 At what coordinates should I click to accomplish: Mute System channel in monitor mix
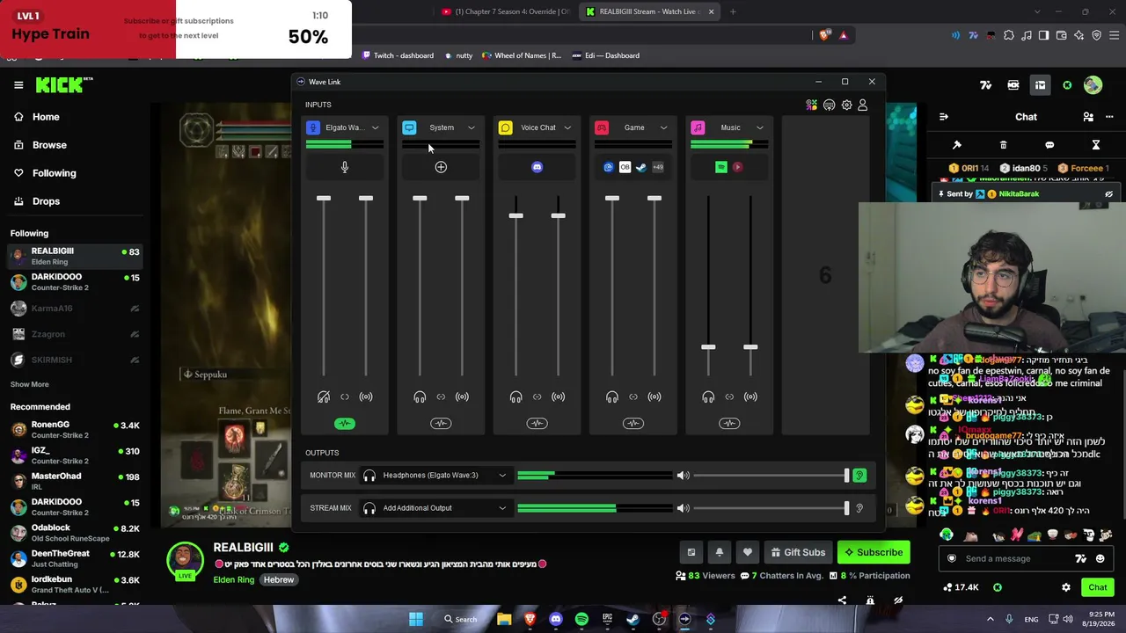coord(420,397)
